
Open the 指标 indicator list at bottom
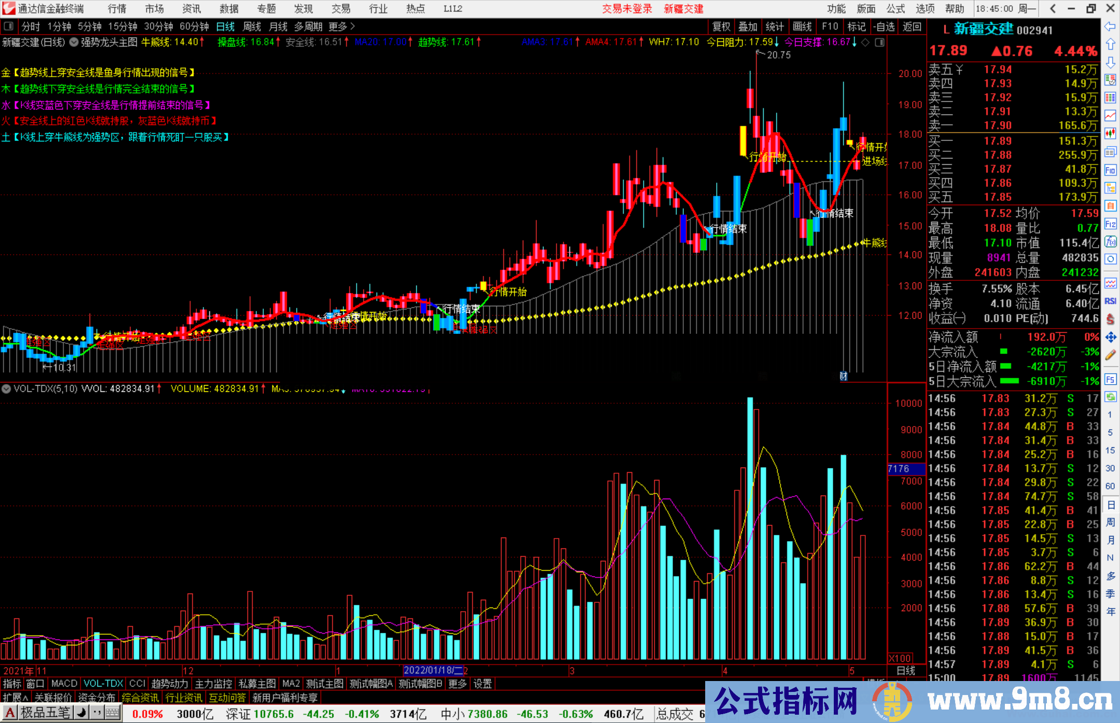[x=12, y=684]
